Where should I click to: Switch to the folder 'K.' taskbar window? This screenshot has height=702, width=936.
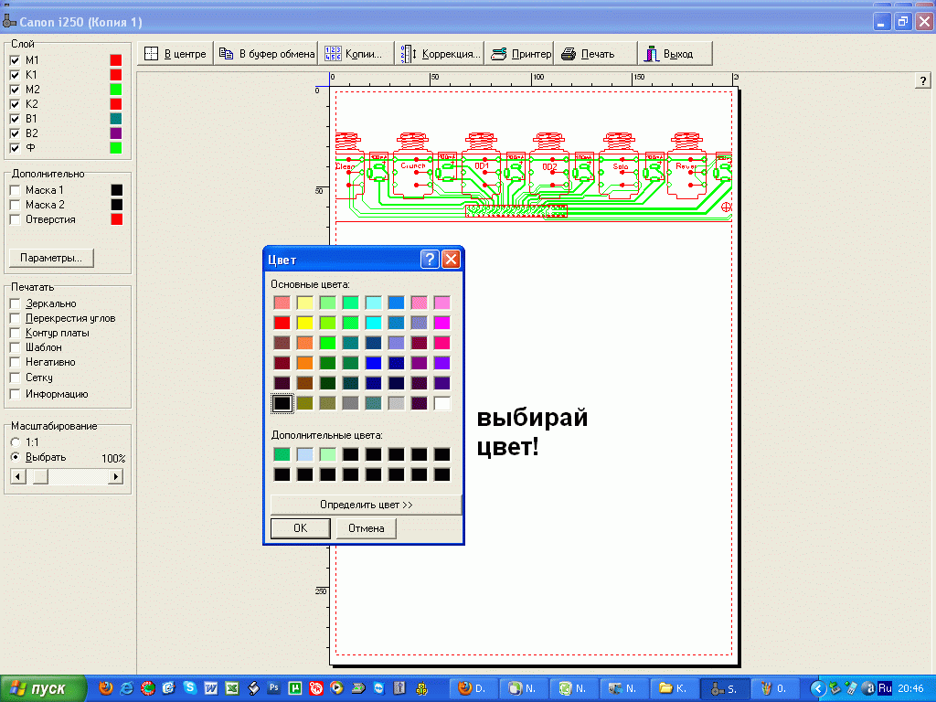674,688
